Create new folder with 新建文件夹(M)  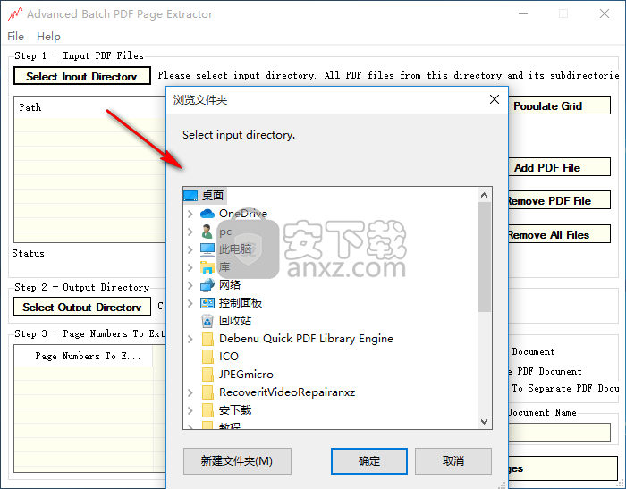pos(237,461)
